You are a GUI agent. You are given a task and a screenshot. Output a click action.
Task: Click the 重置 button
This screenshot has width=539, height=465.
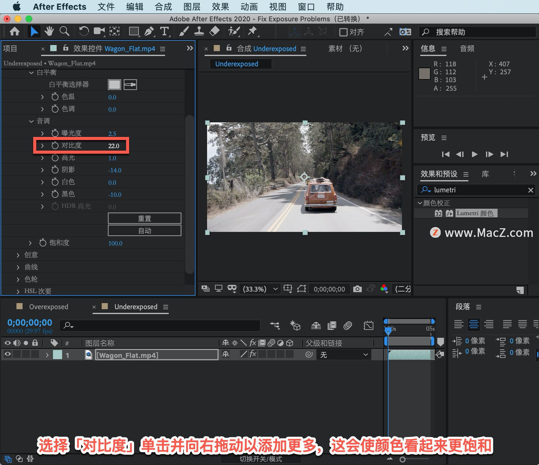click(x=145, y=219)
